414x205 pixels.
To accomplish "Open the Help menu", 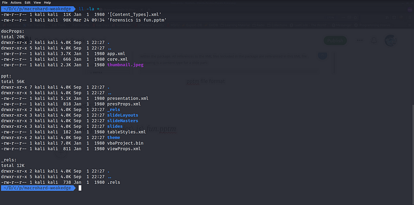I will 48,3.
